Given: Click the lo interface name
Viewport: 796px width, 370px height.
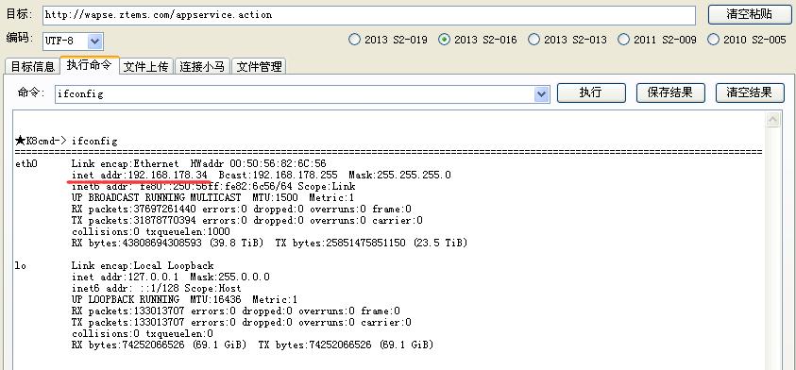Looking at the screenshot, I should point(21,265).
